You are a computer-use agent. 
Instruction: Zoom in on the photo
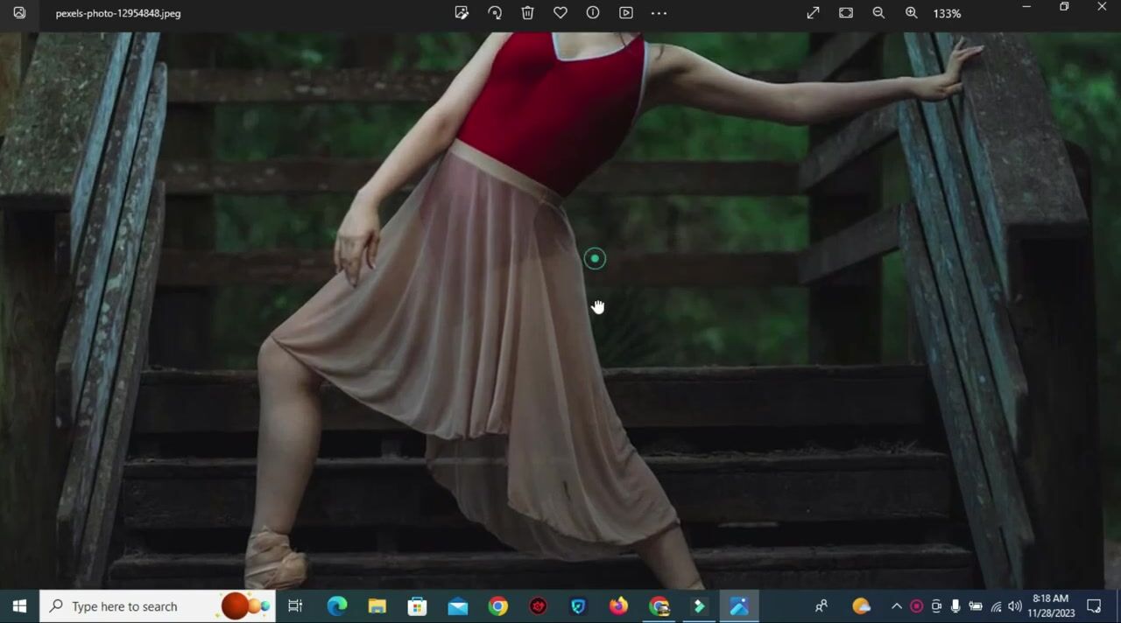pyautogui.click(x=912, y=13)
